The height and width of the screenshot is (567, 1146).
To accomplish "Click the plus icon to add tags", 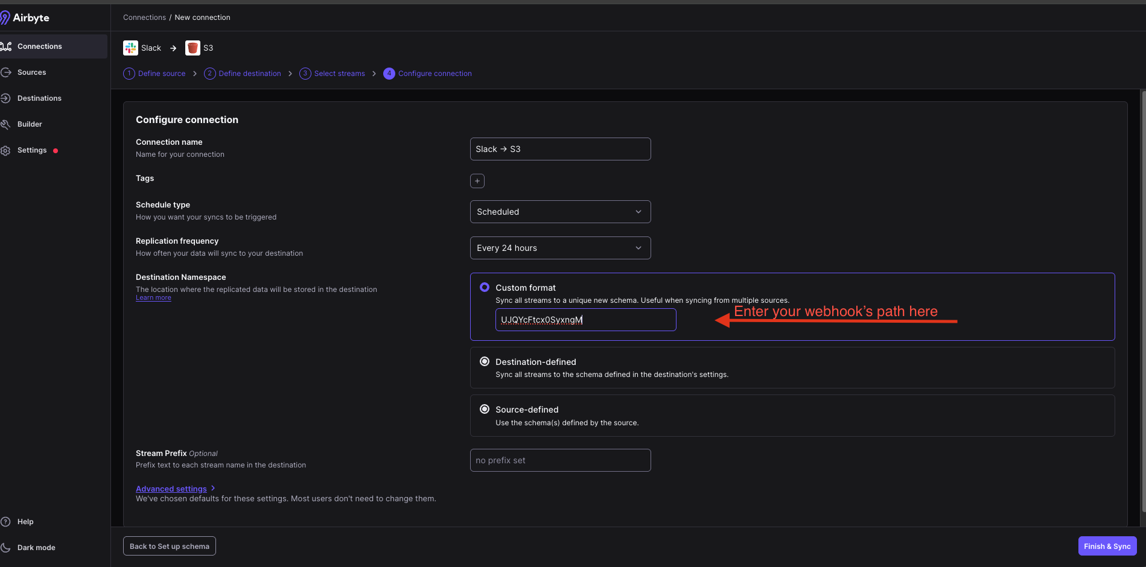I will click(477, 181).
